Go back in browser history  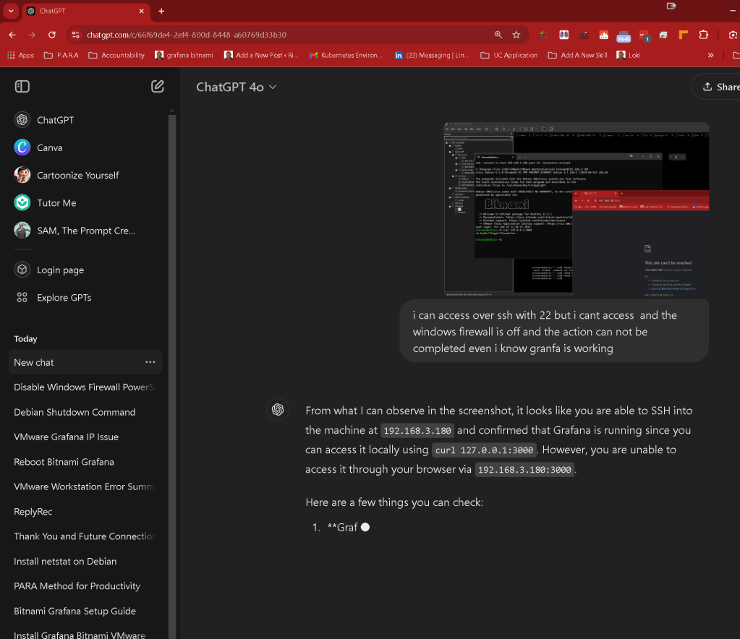point(12,35)
